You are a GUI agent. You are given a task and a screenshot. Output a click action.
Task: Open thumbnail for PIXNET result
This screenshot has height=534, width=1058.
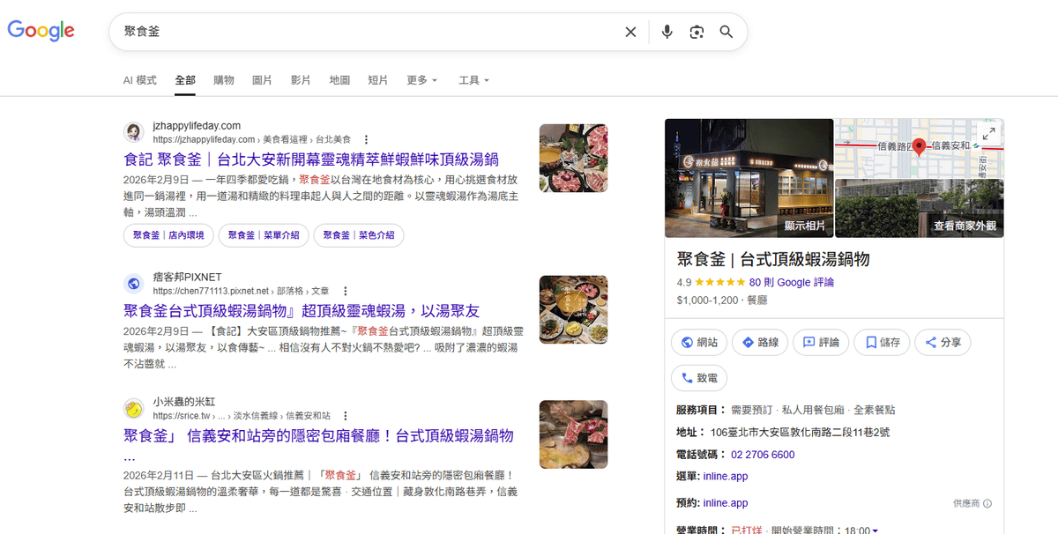coord(574,309)
